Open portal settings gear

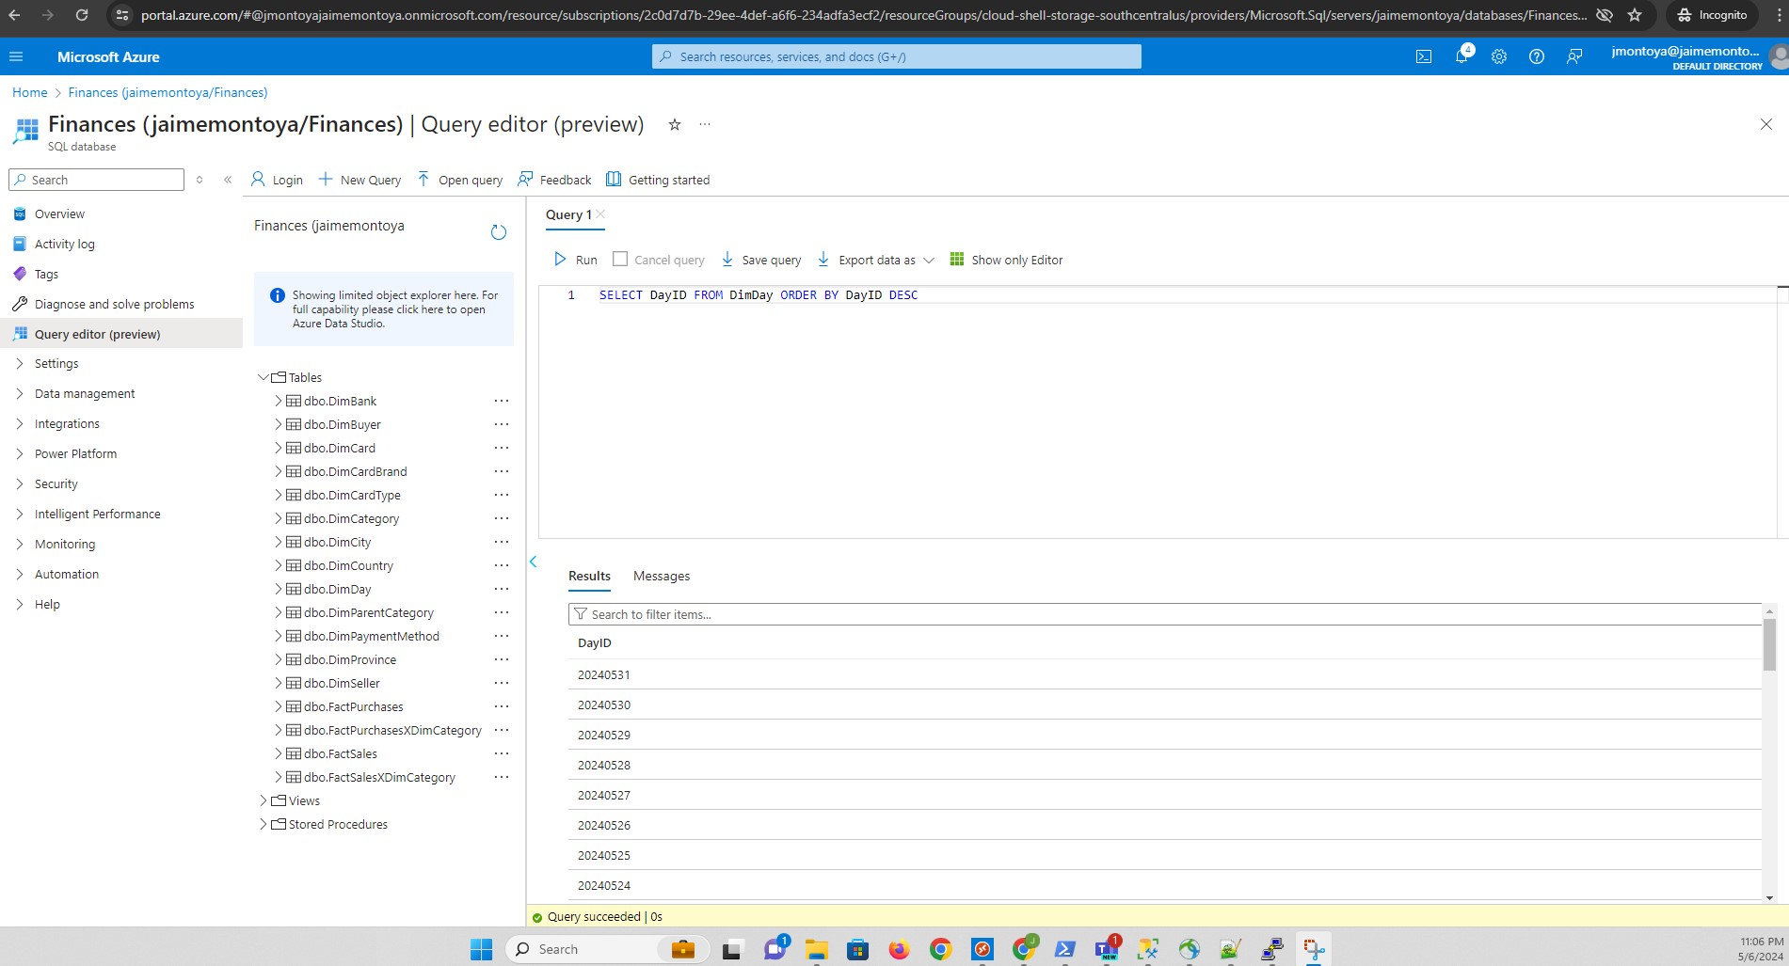pyautogui.click(x=1499, y=56)
